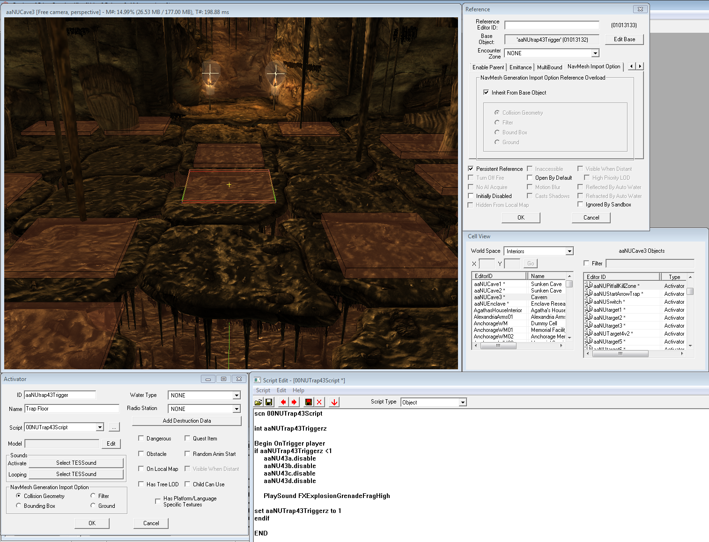Go to previous script with red left arrow
709x542 pixels.
[x=283, y=402]
